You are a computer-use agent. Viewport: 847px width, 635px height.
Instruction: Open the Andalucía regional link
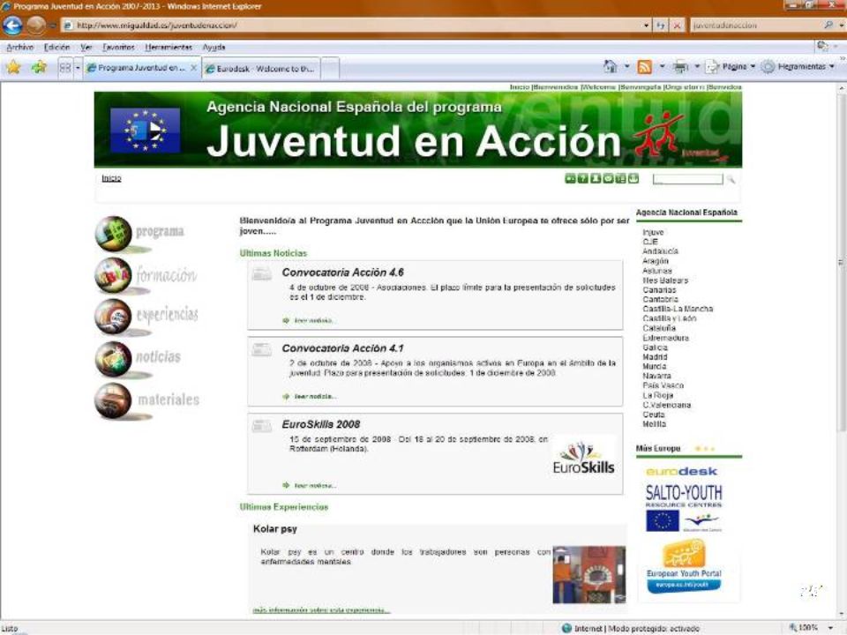click(660, 251)
